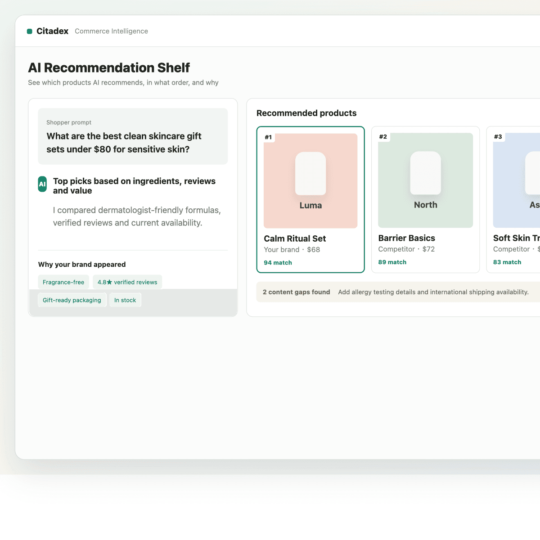Click the Shopper prompt label
The width and height of the screenshot is (540, 540).
click(69, 122)
